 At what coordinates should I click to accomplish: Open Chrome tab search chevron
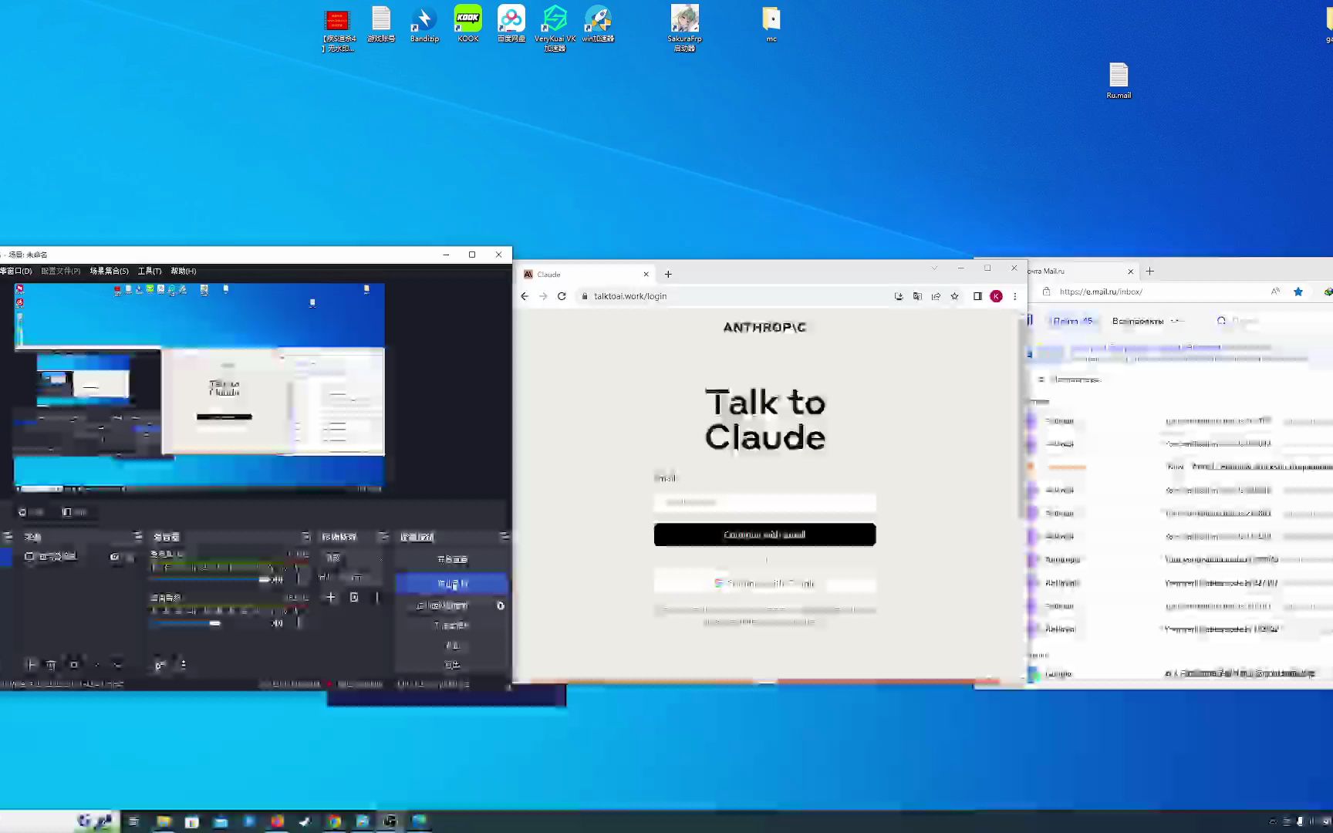point(934,268)
